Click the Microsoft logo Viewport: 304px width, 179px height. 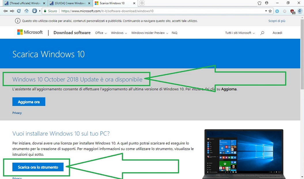click(x=30, y=32)
